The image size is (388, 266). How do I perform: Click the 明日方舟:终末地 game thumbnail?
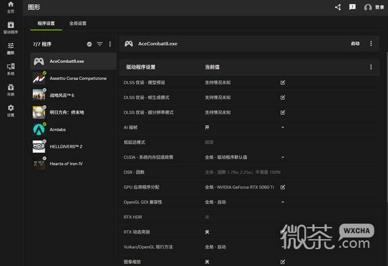point(39,112)
